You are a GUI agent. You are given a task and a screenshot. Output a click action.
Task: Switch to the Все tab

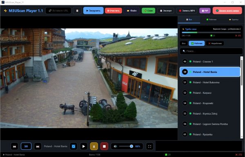(189, 20)
